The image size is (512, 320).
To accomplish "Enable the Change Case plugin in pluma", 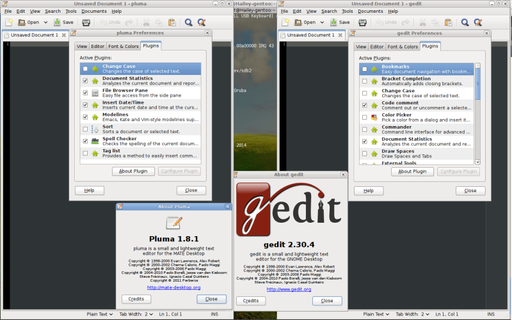I will [x=85, y=69].
